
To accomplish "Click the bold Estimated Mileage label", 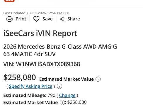I will coord(25,95).
